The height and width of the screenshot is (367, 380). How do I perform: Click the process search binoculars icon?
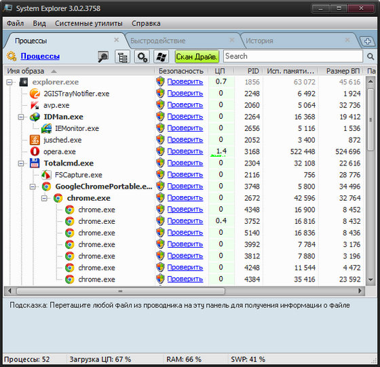pyautogui.click(x=103, y=57)
